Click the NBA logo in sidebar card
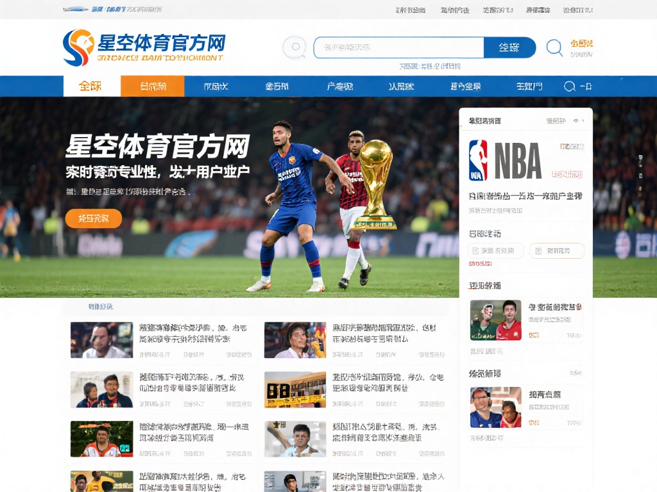 [478, 160]
